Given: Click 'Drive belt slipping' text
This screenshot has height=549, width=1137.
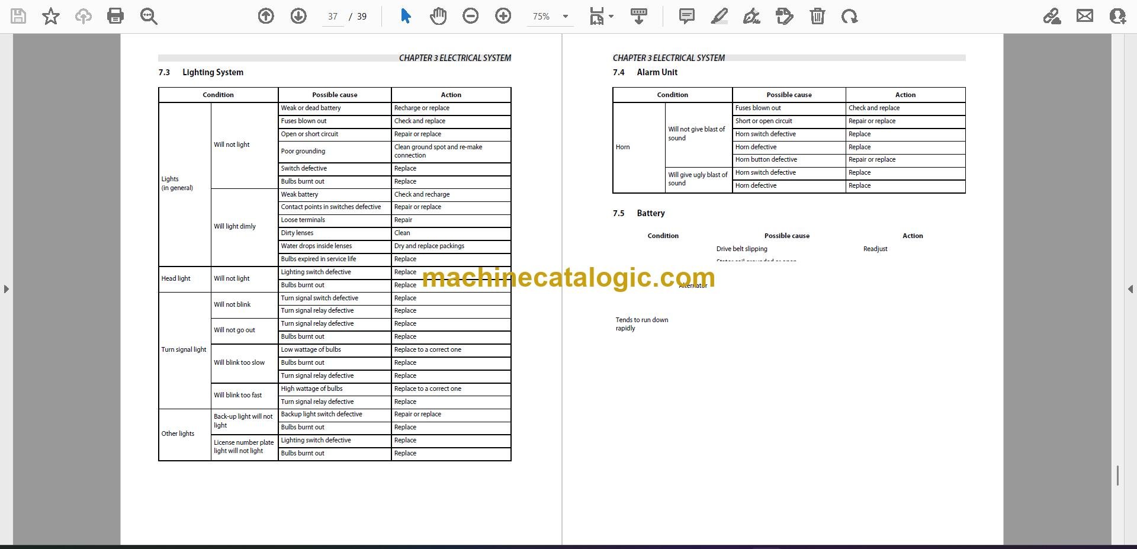Looking at the screenshot, I should pyautogui.click(x=741, y=249).
